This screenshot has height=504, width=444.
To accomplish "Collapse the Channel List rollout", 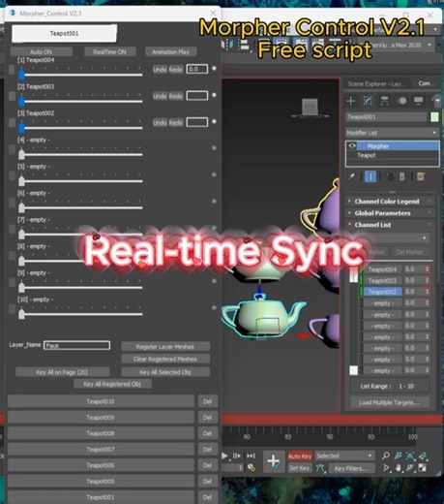I will click(391, 225).
